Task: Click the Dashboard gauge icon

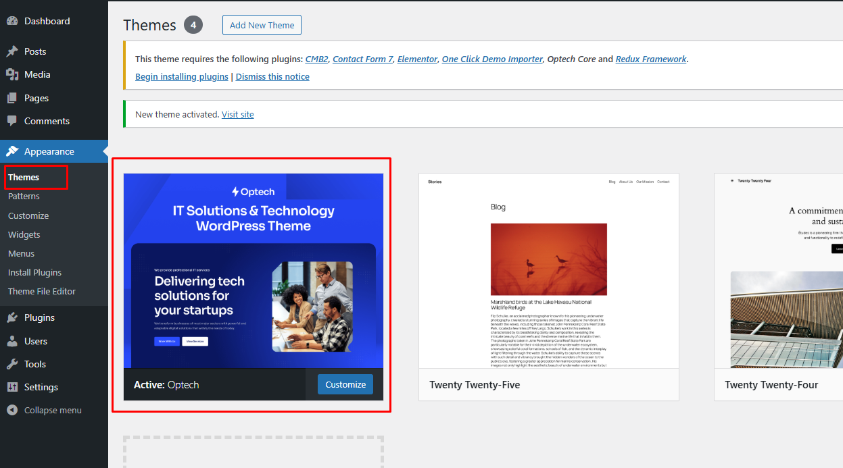Action: coord(12,21)
